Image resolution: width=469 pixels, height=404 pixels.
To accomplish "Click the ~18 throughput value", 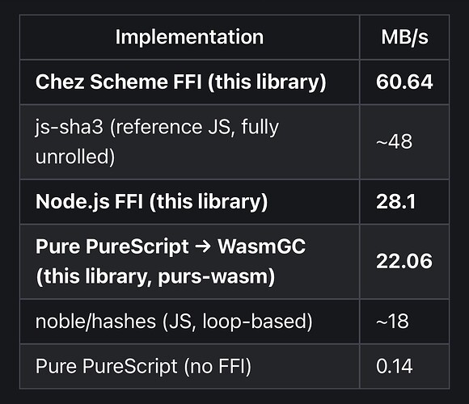I will click(x=392, y=322).
